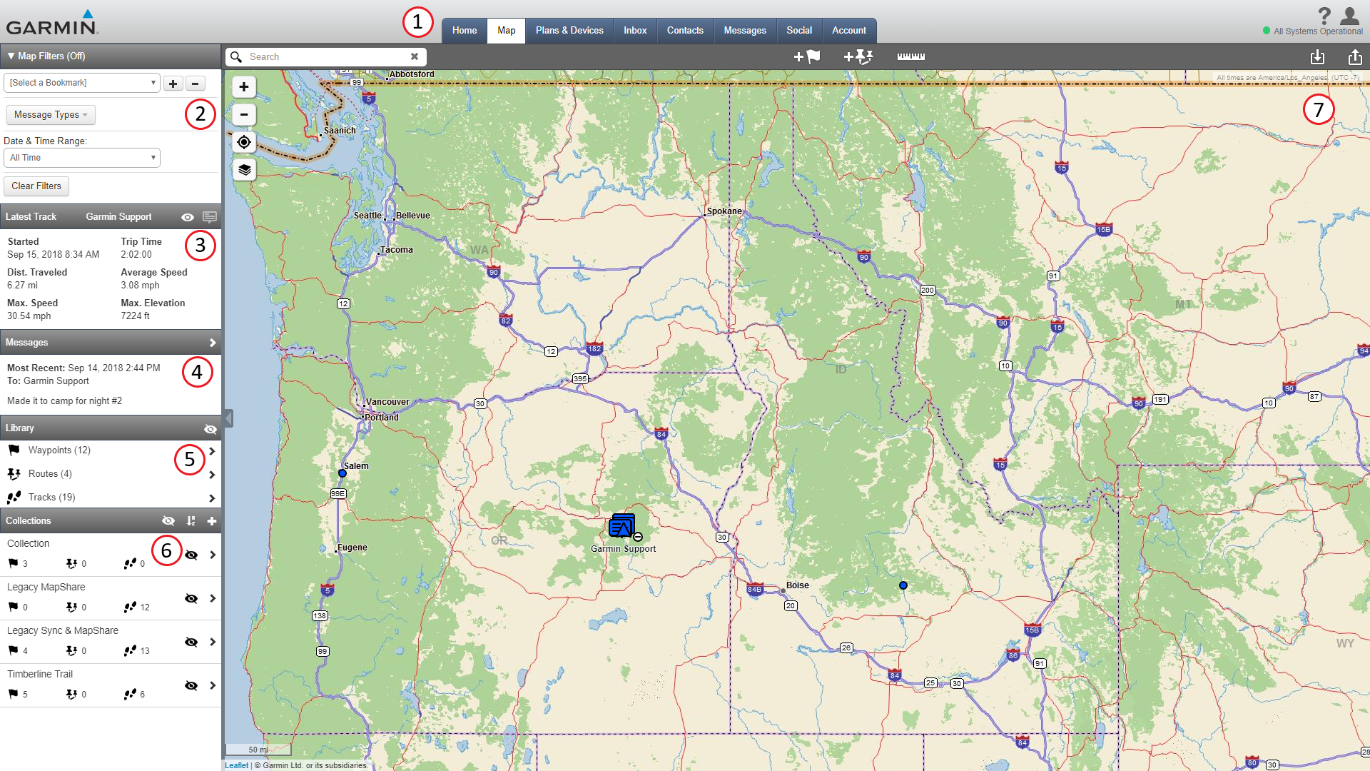Remove bookmark with minus button

(196, 84)
